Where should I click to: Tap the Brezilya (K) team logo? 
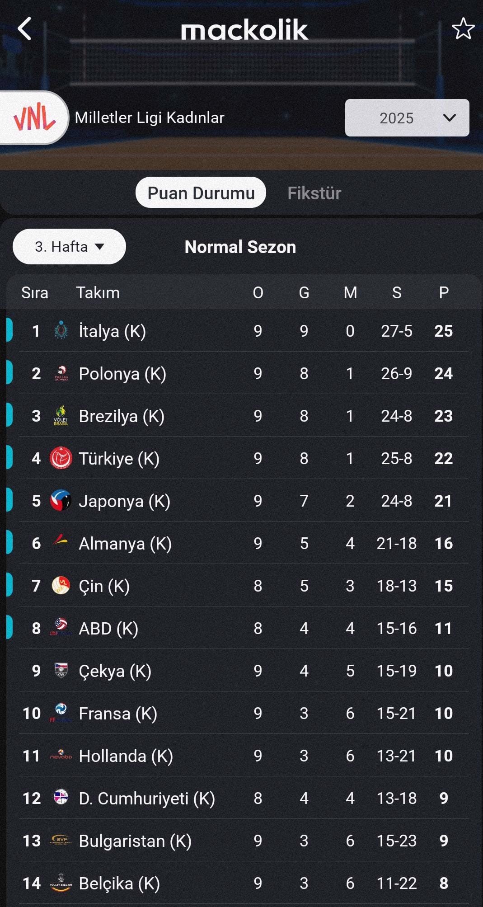pos(61,416)
